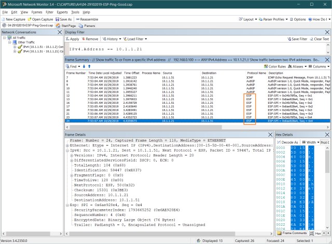
Task: Sort by Frame Number column header
Action: (76, 73)
